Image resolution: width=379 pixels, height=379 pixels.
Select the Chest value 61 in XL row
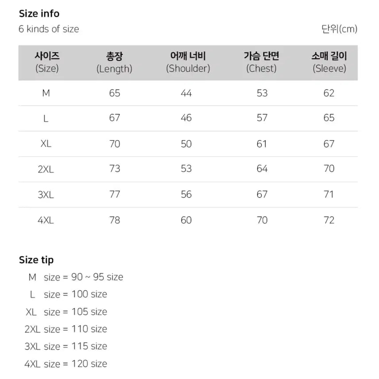click(x=262, y=143)
